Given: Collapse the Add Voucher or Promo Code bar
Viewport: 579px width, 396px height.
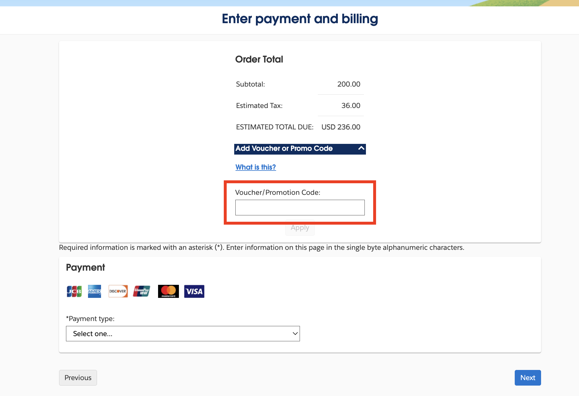Looking at the screenshot, I should 300,149.
